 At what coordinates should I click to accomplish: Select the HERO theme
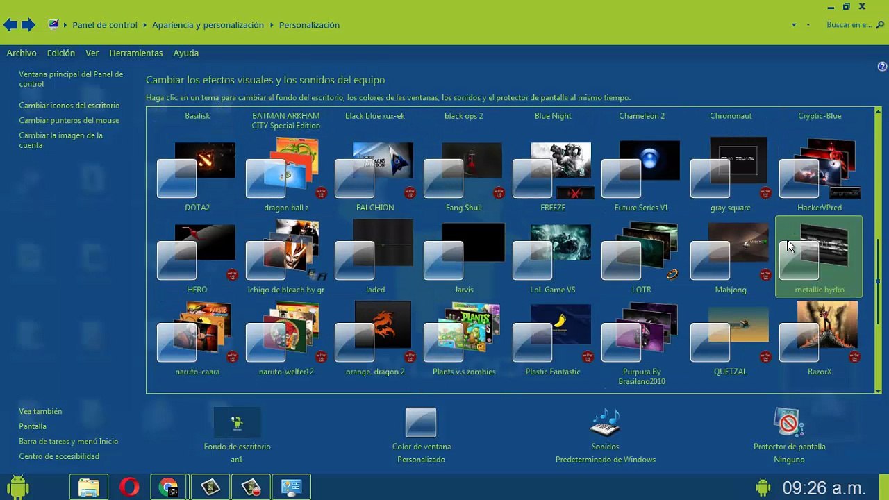tap(197, 257)
